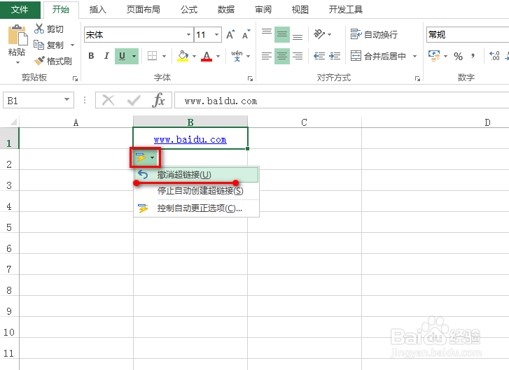The height and width of the screenshot is (370, 509).
Task: Toggle italic formatting with I
Action: pyautogui.click(x=106, y=56)
